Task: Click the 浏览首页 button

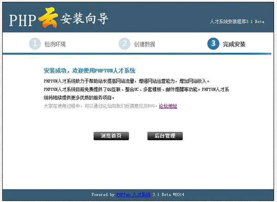Action: (111, 136)
